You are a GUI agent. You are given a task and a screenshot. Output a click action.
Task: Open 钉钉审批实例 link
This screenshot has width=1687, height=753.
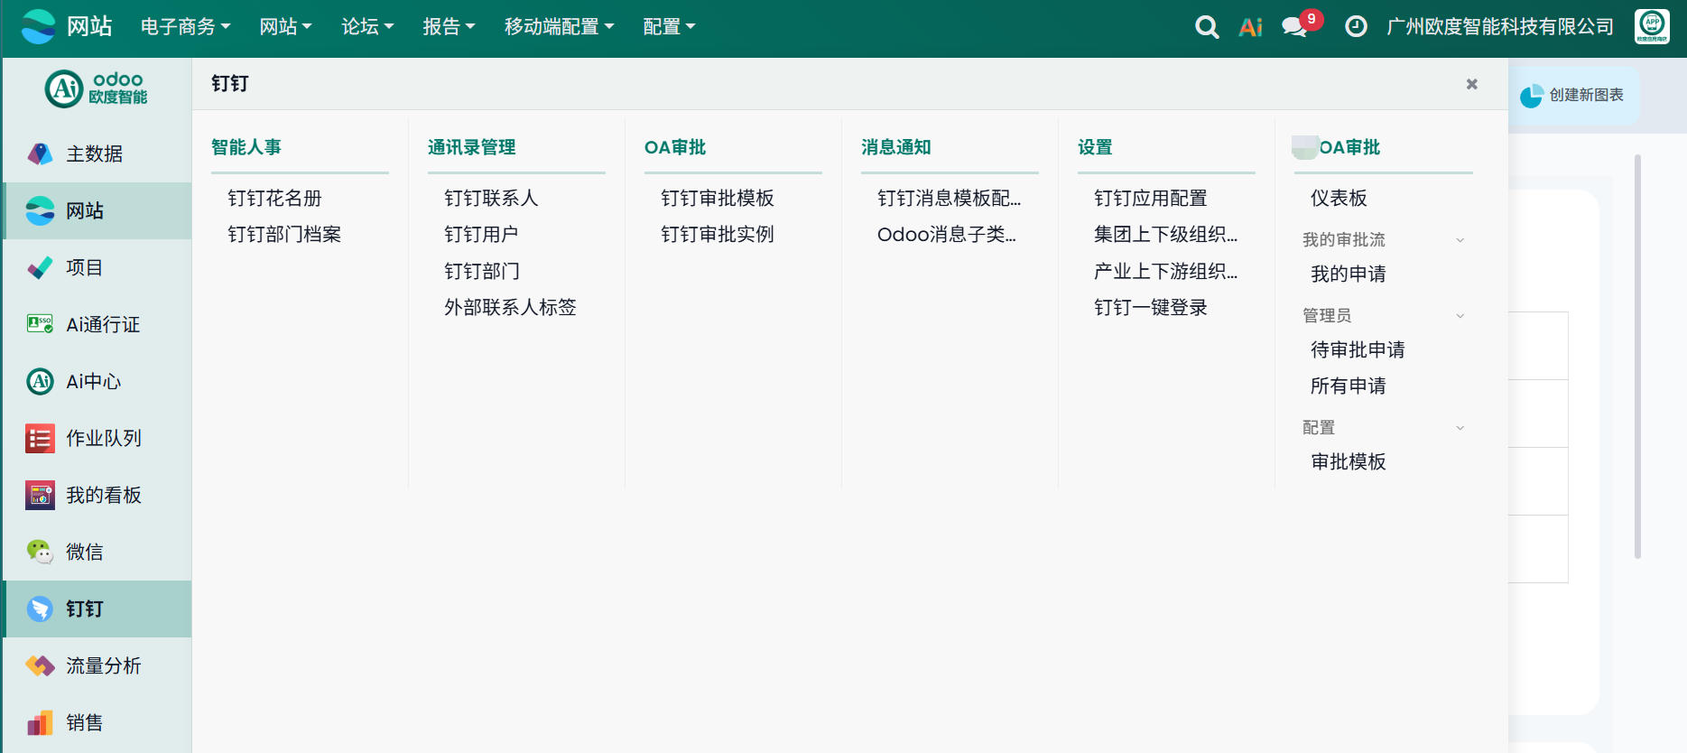coord(718,234)
